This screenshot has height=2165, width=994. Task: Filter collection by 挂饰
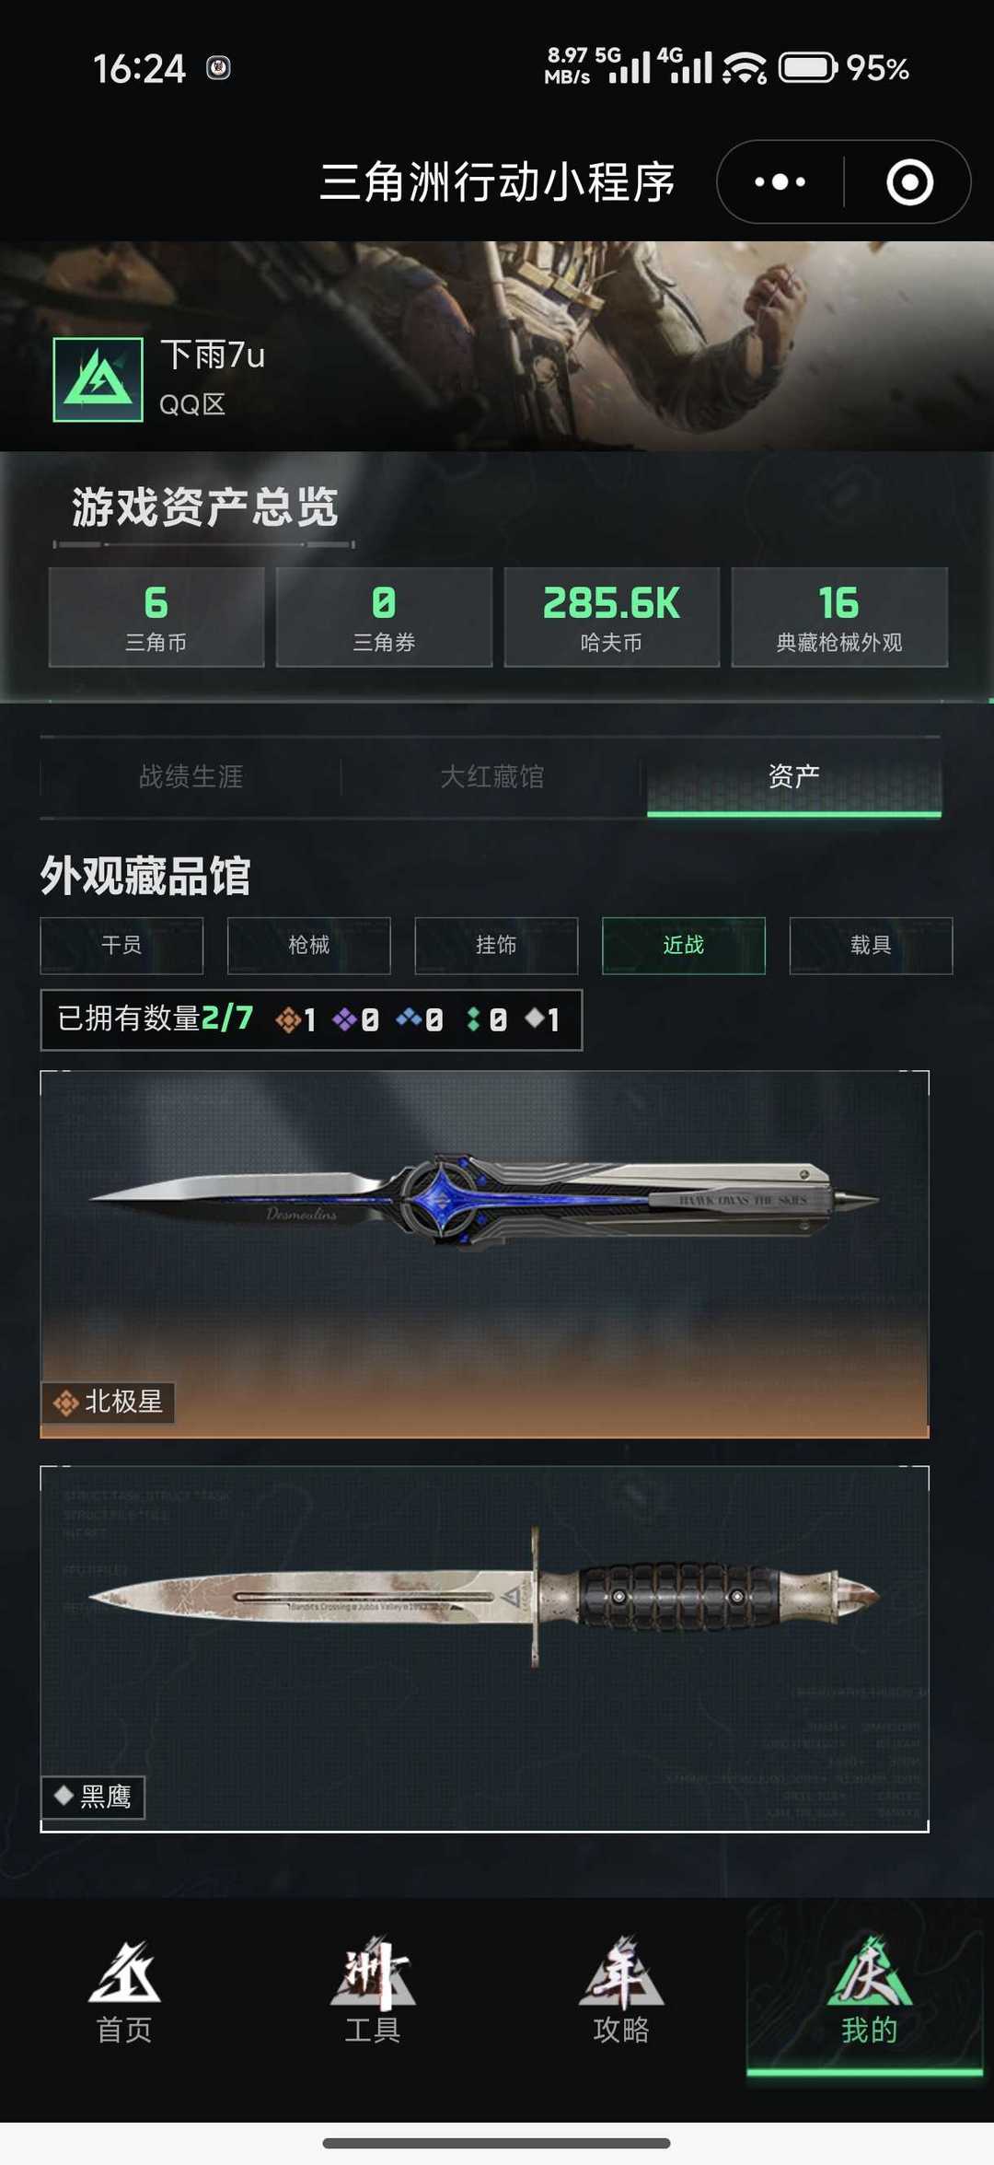coord(496,945)
